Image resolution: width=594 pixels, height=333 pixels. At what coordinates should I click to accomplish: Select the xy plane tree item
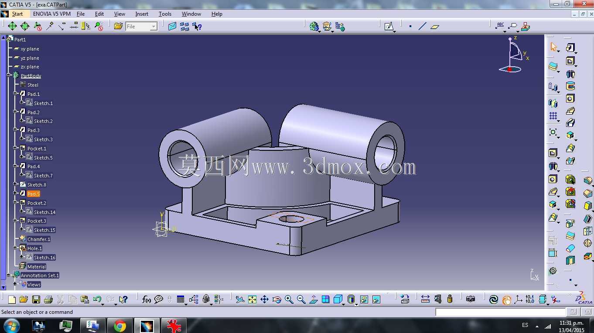(30, 49)
